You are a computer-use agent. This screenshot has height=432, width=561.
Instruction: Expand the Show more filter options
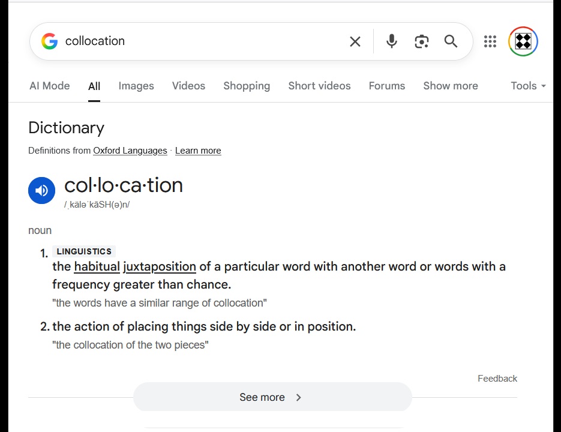pos(450,86)
